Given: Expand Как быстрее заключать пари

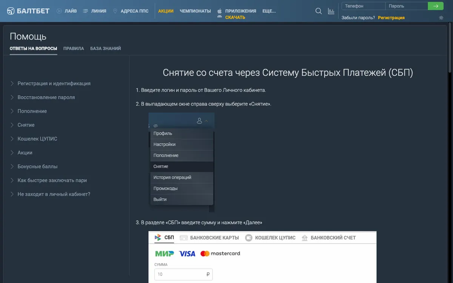Looking at the screenshot, I should click(x=49, y=180).
